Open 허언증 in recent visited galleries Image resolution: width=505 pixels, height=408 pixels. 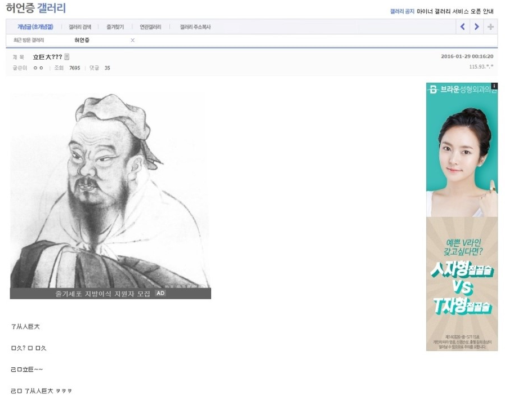82,40
